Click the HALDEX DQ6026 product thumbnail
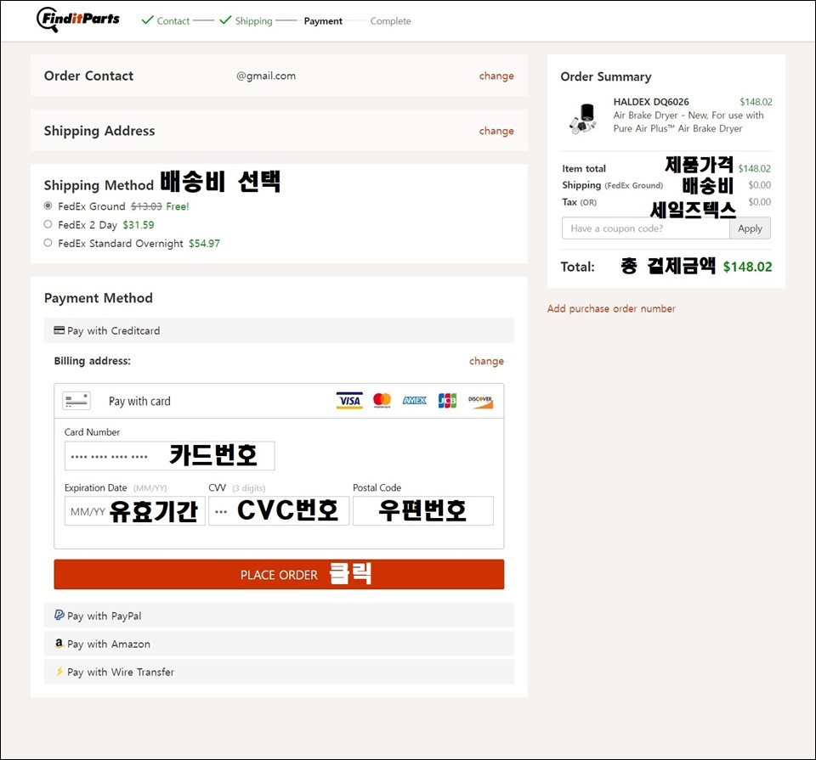This screenshot has height=760, width=816. [583, 119]
